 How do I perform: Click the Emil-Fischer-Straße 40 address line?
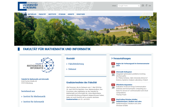coord(29,81)
